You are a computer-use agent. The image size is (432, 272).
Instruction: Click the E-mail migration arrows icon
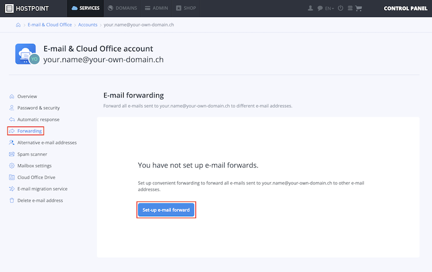click(11, 189)
